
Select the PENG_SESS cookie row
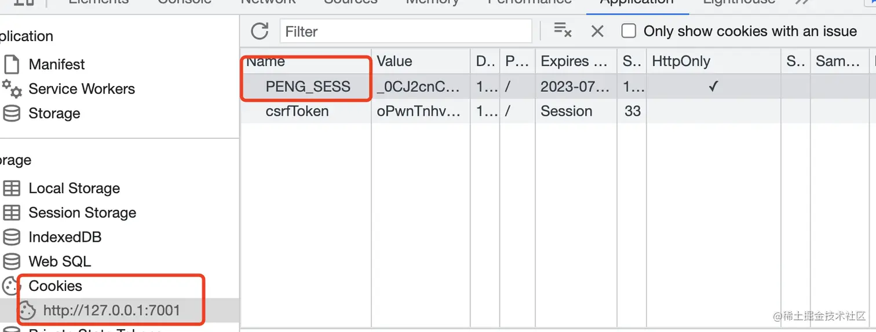(x=308, y=87)
